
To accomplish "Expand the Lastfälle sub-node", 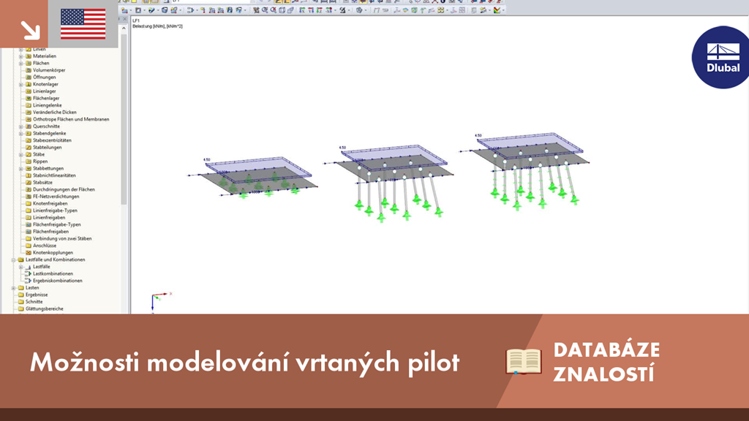I will tap(21, 267).
